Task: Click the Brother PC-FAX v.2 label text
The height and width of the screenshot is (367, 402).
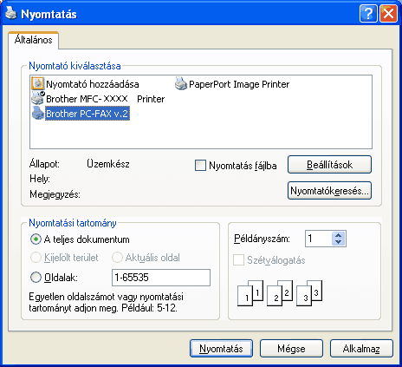Action: tap(88, 114)
